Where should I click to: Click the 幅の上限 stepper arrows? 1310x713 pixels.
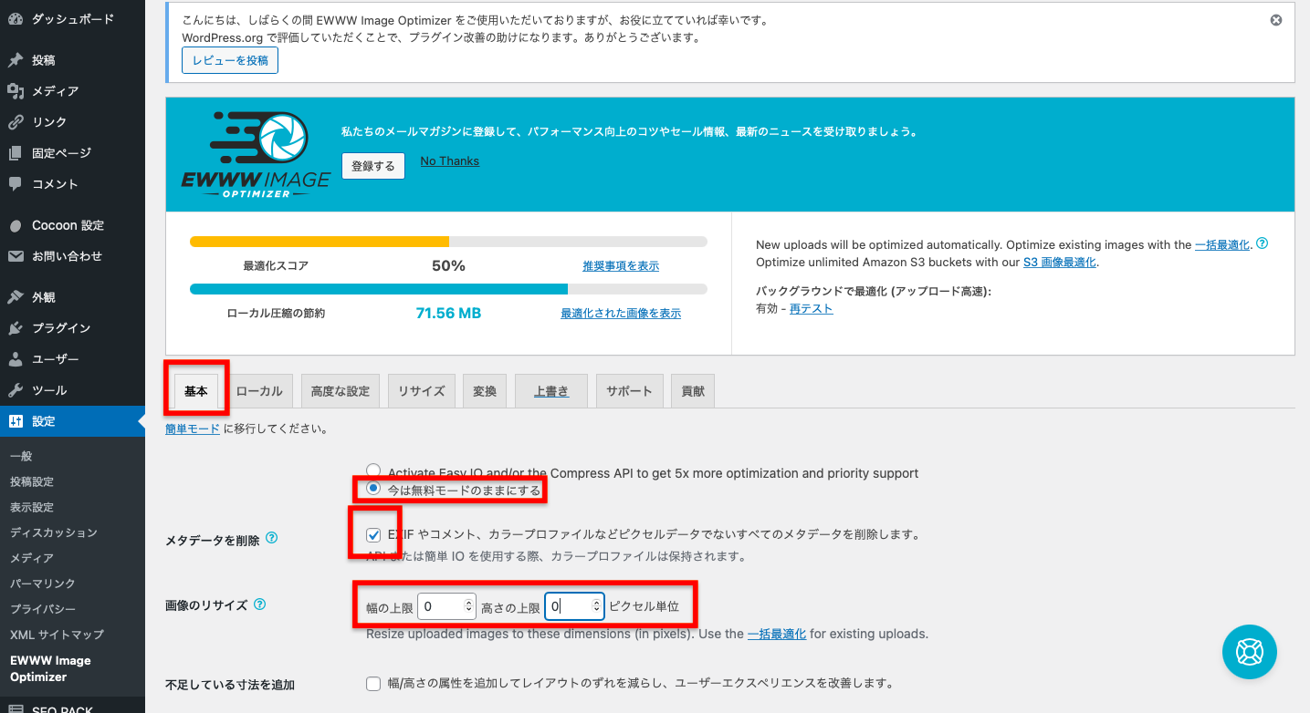(469, 605)
